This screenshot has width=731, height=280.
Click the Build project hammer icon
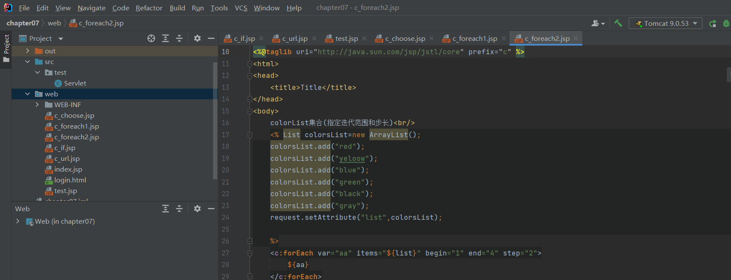(x=618, y=23)
